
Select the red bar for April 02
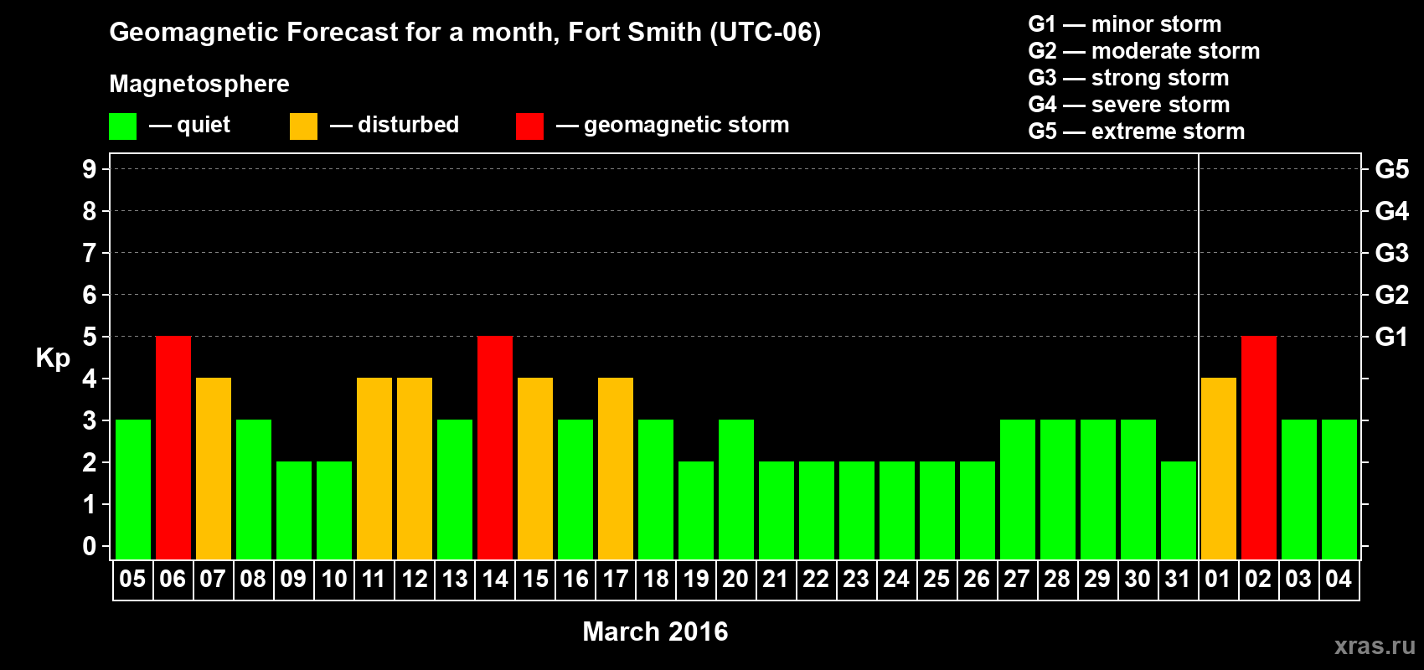tap(1259, 447)
